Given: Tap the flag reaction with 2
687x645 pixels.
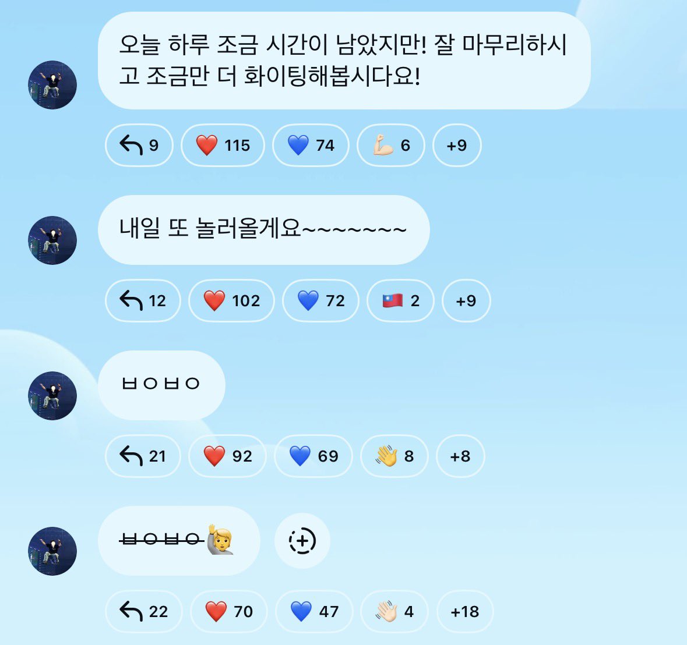Looking at the screenshot, I should 400,300.
